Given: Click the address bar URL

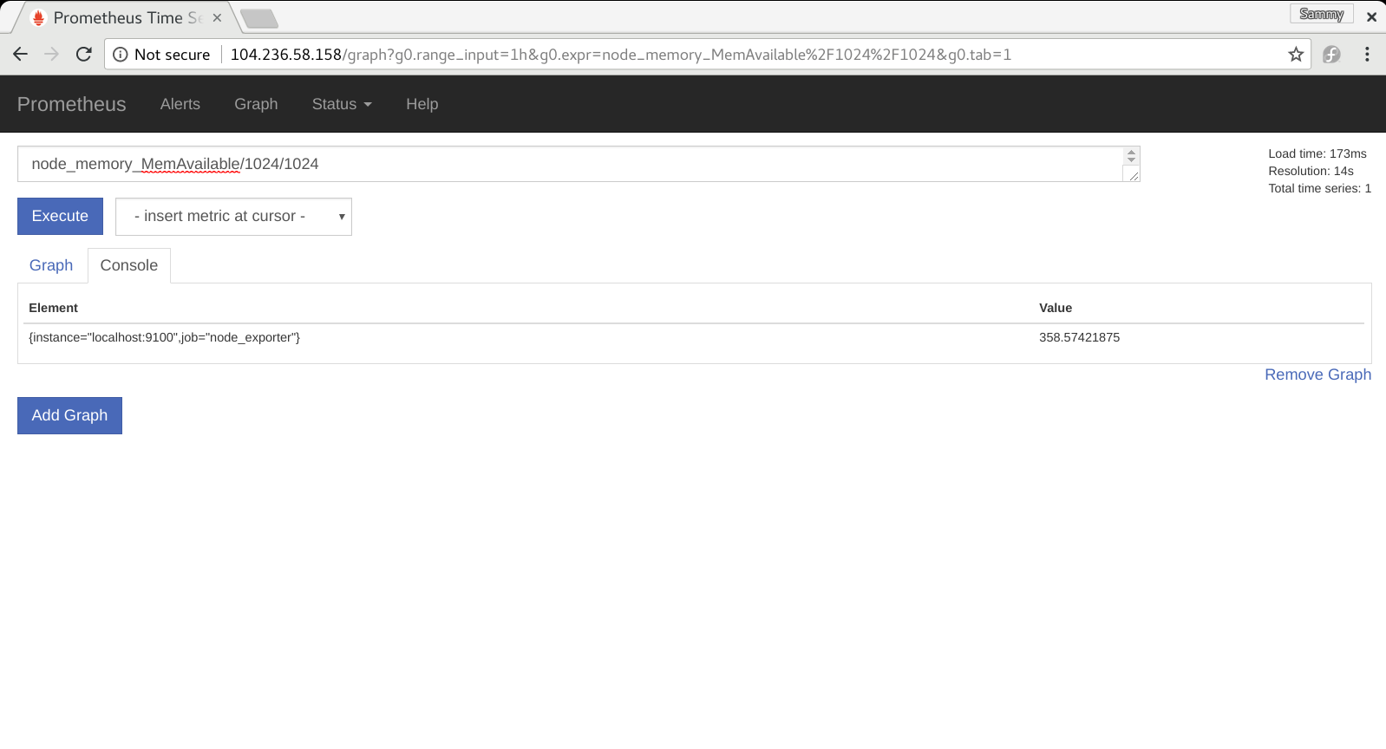Looking at the screenshot, I should 620,55.
